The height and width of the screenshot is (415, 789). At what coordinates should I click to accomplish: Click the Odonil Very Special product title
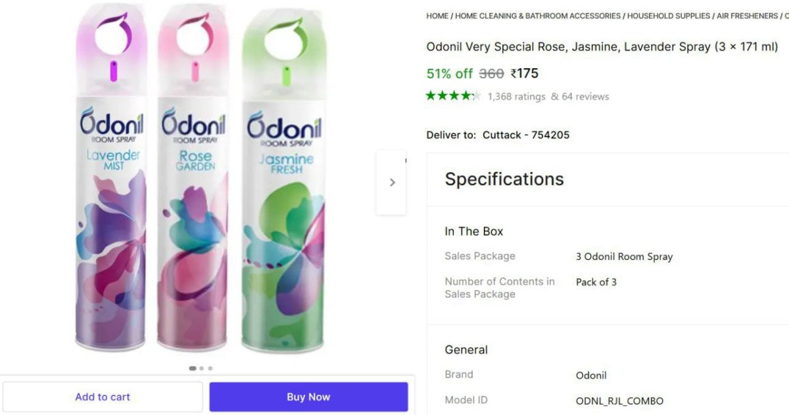point(602,47)
